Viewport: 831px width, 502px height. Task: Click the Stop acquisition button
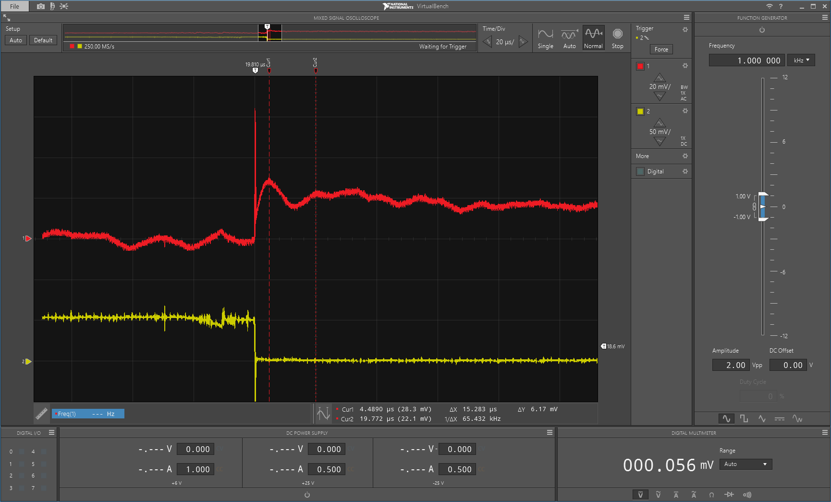pyautogui.click(x=617, y=38)
